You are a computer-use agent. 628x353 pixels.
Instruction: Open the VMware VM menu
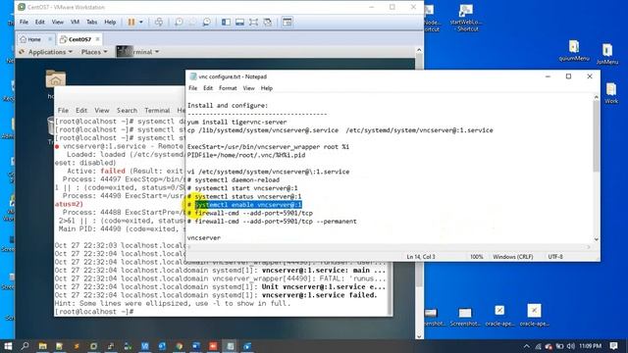pos(75,22)
